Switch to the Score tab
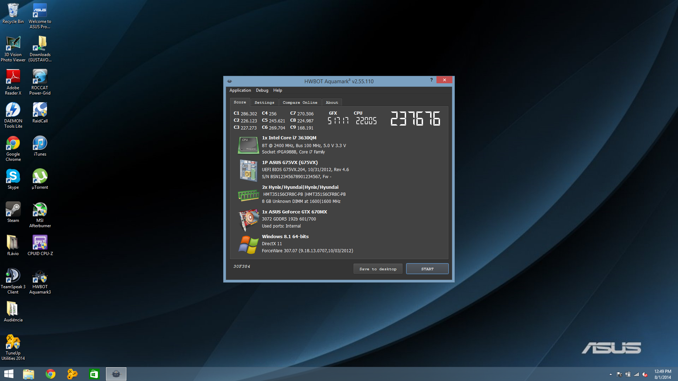The height and width of the screenshot is (381, 678). point(240,102)
